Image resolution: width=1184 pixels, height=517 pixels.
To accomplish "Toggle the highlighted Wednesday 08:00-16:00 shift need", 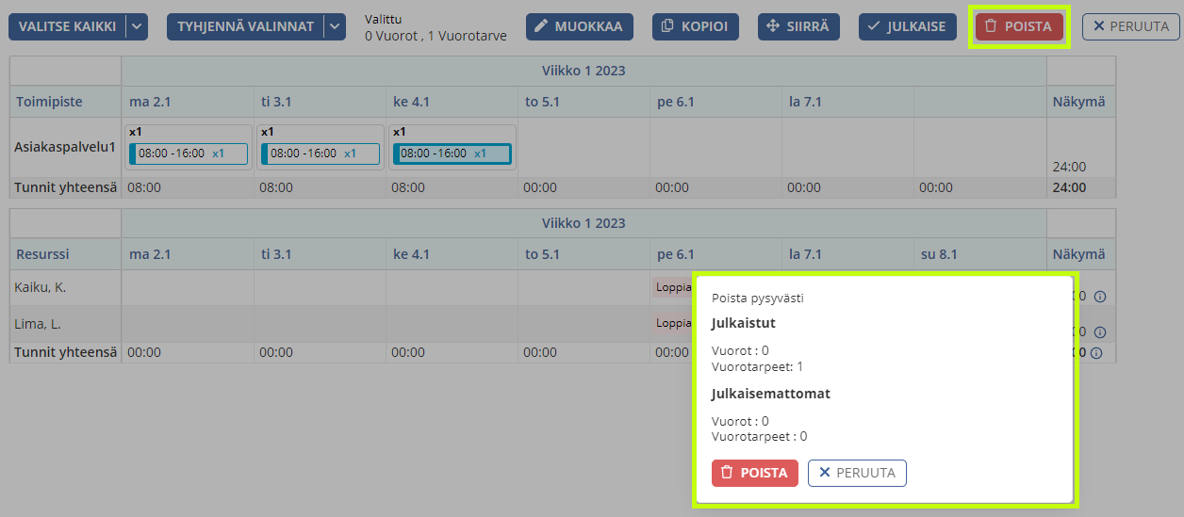I will point(452,153).
